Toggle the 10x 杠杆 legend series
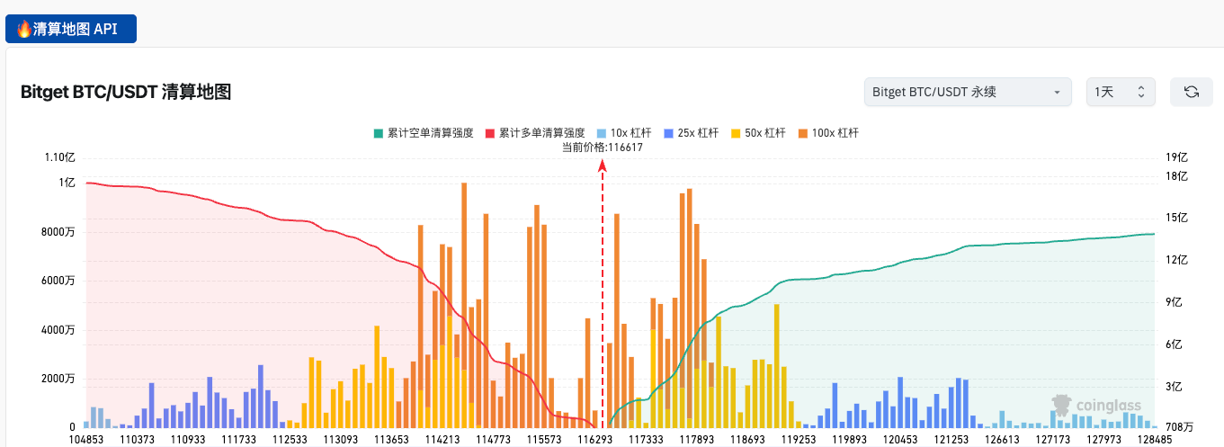The image size is (1224, 447). click(623, 133)
